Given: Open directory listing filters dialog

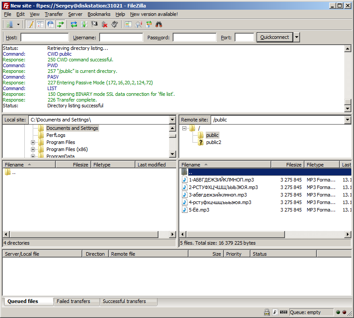Looking at the screenshot, I should pyautogui.click(x=128, y=24).
